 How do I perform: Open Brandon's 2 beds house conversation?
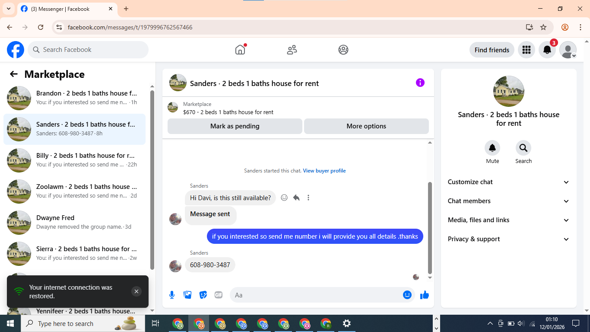point(74,98)
